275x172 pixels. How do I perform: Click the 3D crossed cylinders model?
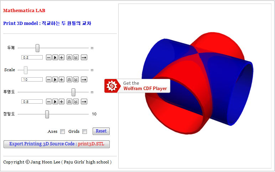[197, 83]
